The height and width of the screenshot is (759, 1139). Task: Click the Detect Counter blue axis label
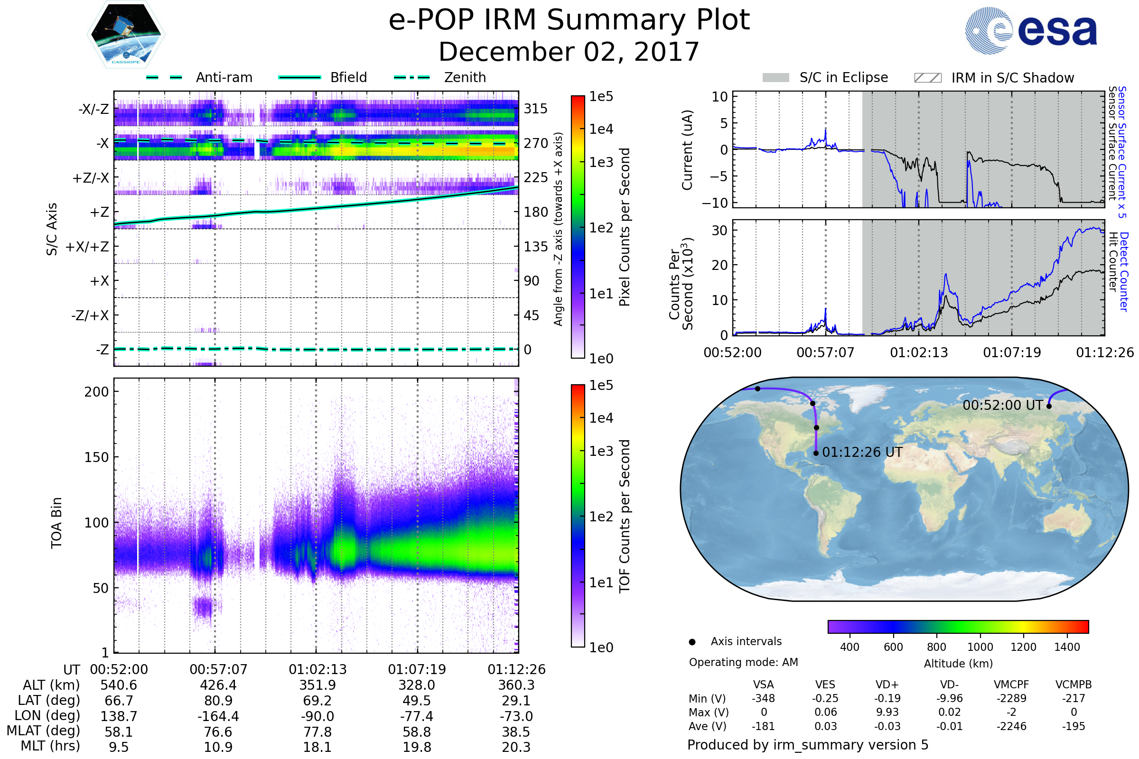tap(1124, 271)
